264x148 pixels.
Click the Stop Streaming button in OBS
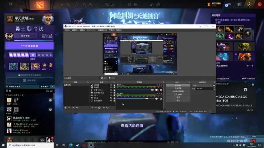coord(178,86)
